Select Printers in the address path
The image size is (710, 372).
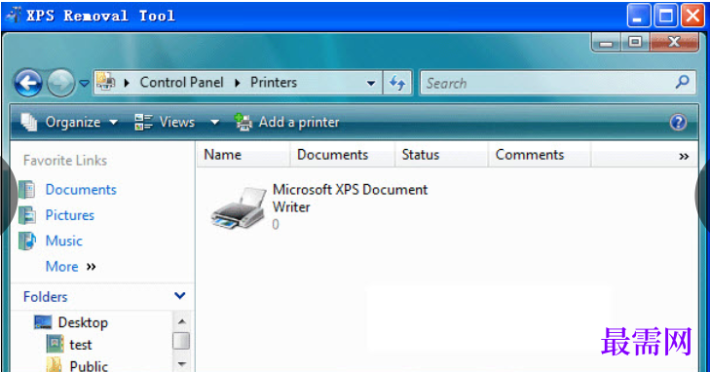[274, 83]
